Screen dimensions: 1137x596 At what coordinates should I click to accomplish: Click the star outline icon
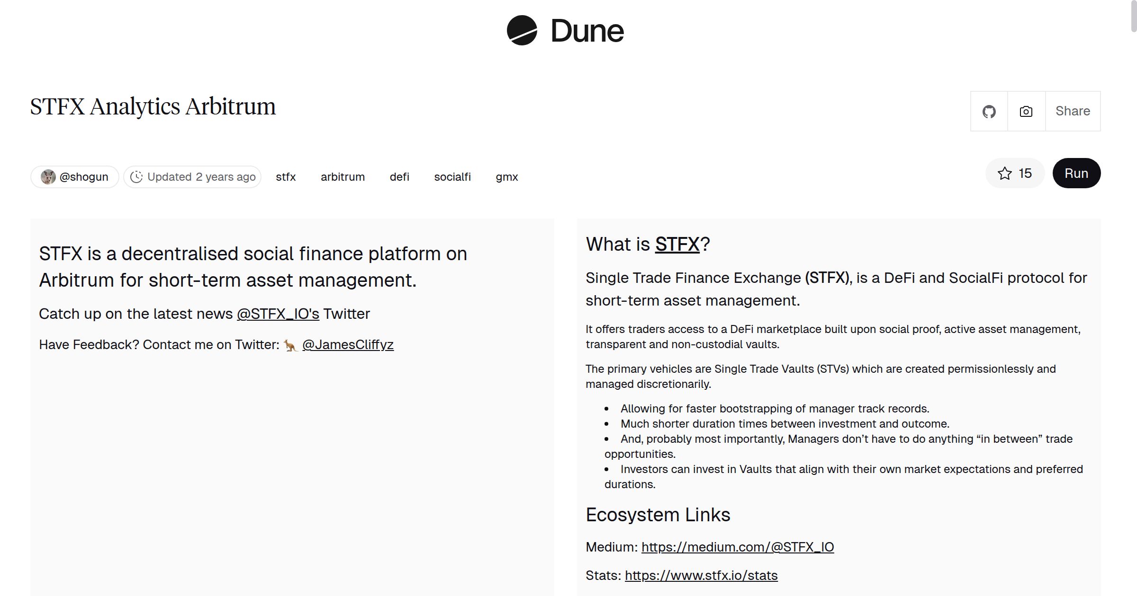(1004, 174)
